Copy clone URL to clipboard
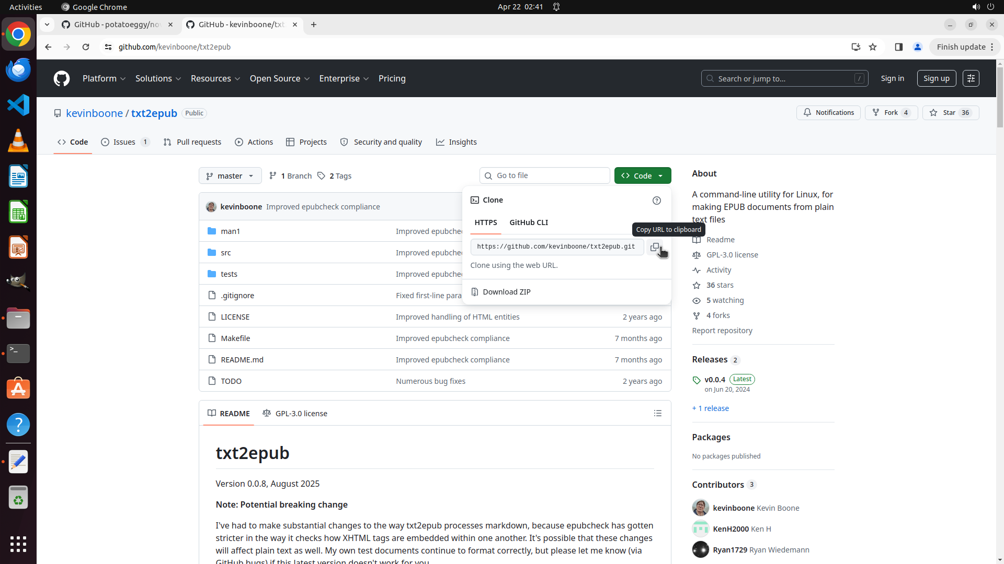This screenshot has width=1004, height=564. [655, 247]
